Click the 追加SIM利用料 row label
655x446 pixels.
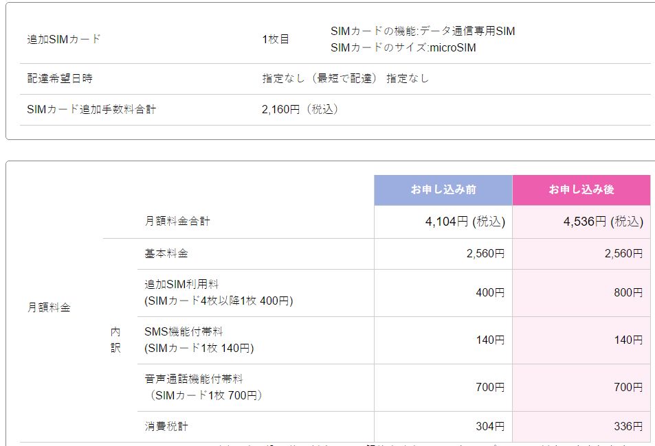[181, 284]
